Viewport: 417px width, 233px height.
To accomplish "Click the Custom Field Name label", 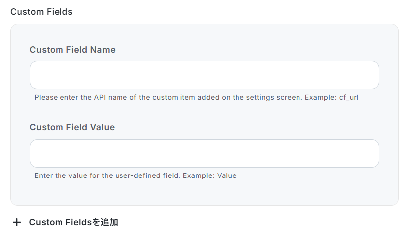I will 72,50.
